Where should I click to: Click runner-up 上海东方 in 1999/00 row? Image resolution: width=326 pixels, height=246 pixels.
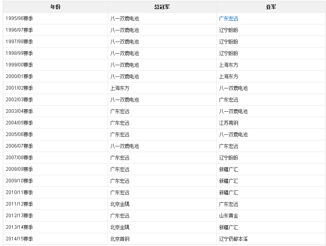(x=228, y=65)
